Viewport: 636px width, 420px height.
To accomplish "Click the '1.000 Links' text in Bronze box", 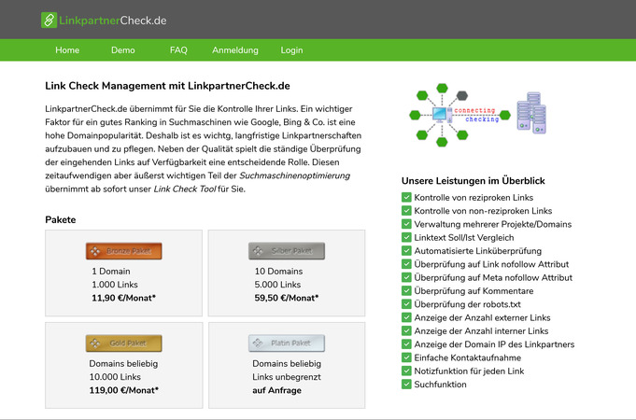I will (x=115, y=285).
